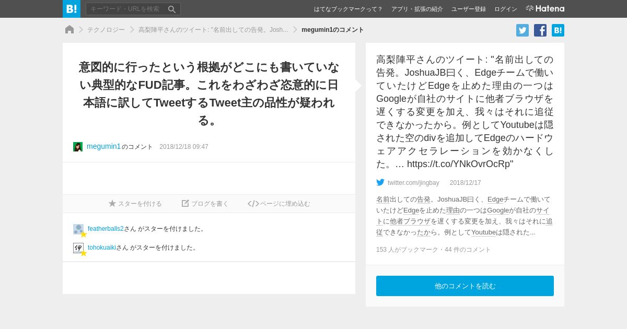Click the main comment headline text
The height and width of the screenshot is (329, 627).
[209, 93]
